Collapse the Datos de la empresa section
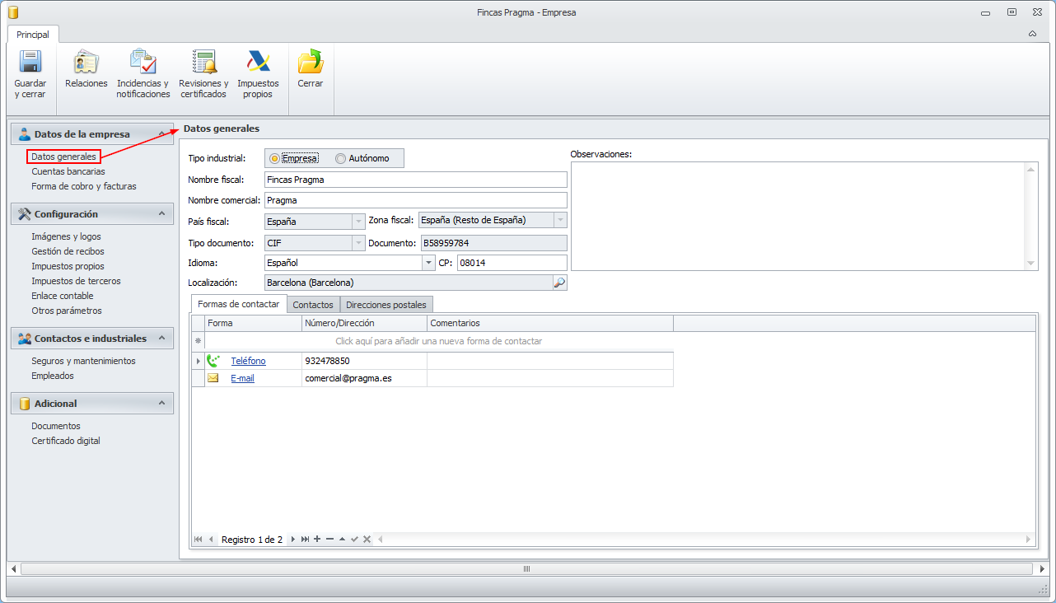 tap(161, 134)
